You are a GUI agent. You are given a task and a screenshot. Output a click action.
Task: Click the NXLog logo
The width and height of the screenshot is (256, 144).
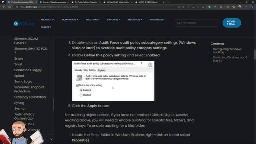[x=24, y=24]
